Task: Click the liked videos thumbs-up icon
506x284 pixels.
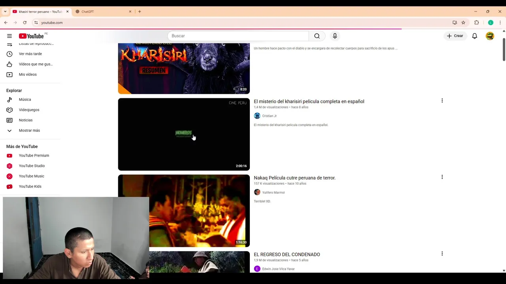Action: 9,64
